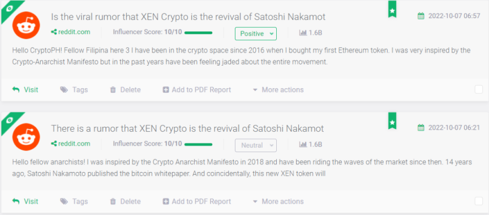The width and height of the screenshot is (489, 215).
Task: Expand More actions on the second mention
Action: (x=278, y=201)
